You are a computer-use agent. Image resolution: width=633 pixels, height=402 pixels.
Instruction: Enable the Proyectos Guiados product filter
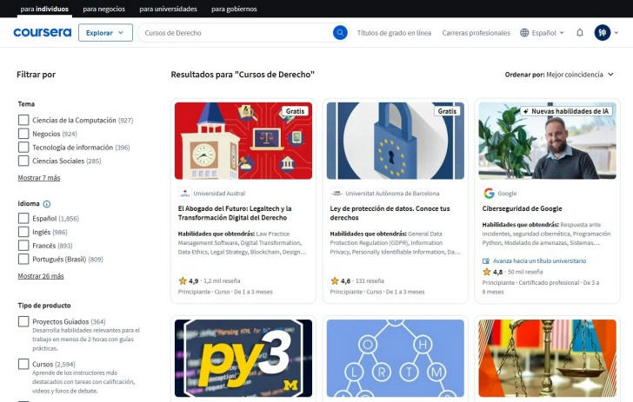[23, 321]
